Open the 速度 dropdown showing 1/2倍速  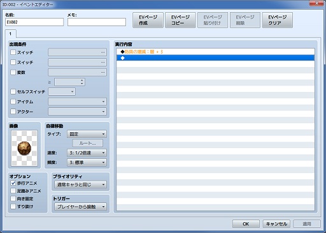[87, 153]
